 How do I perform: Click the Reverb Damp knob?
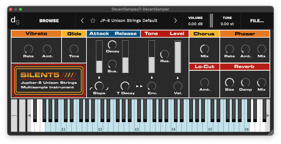point(246,82)
